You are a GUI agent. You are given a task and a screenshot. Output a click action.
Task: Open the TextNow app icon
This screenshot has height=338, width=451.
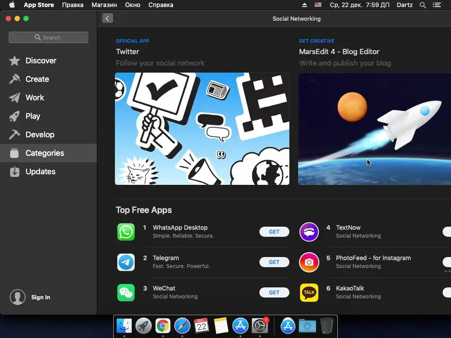point(309,232)
